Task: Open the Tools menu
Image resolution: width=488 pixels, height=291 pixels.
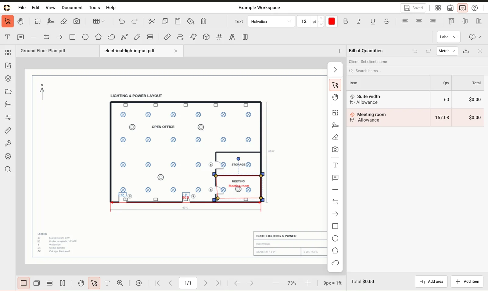Action: point(94,8)
